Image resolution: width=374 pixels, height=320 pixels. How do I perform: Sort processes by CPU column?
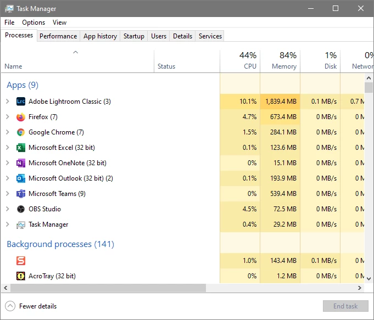point(240,61)
